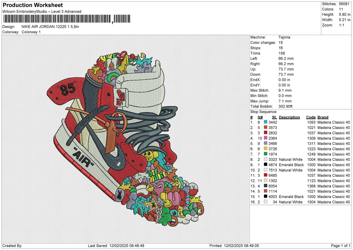Viewport: 353px width, 250px height.
Task: Click the design name NIKE AIR JORDAN 12225
Action: click(x=50, y=27)
